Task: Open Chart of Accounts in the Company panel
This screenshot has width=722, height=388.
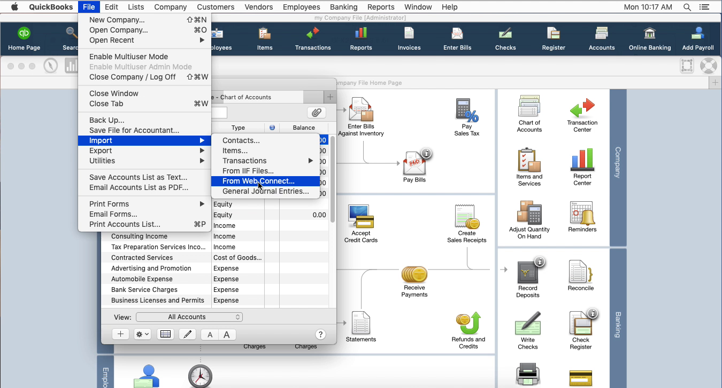Action: tap(529, 114)
